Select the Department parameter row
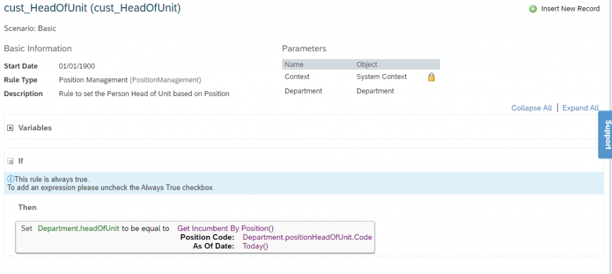Screen dimensions: 612x274 click(x=304, y=91)
